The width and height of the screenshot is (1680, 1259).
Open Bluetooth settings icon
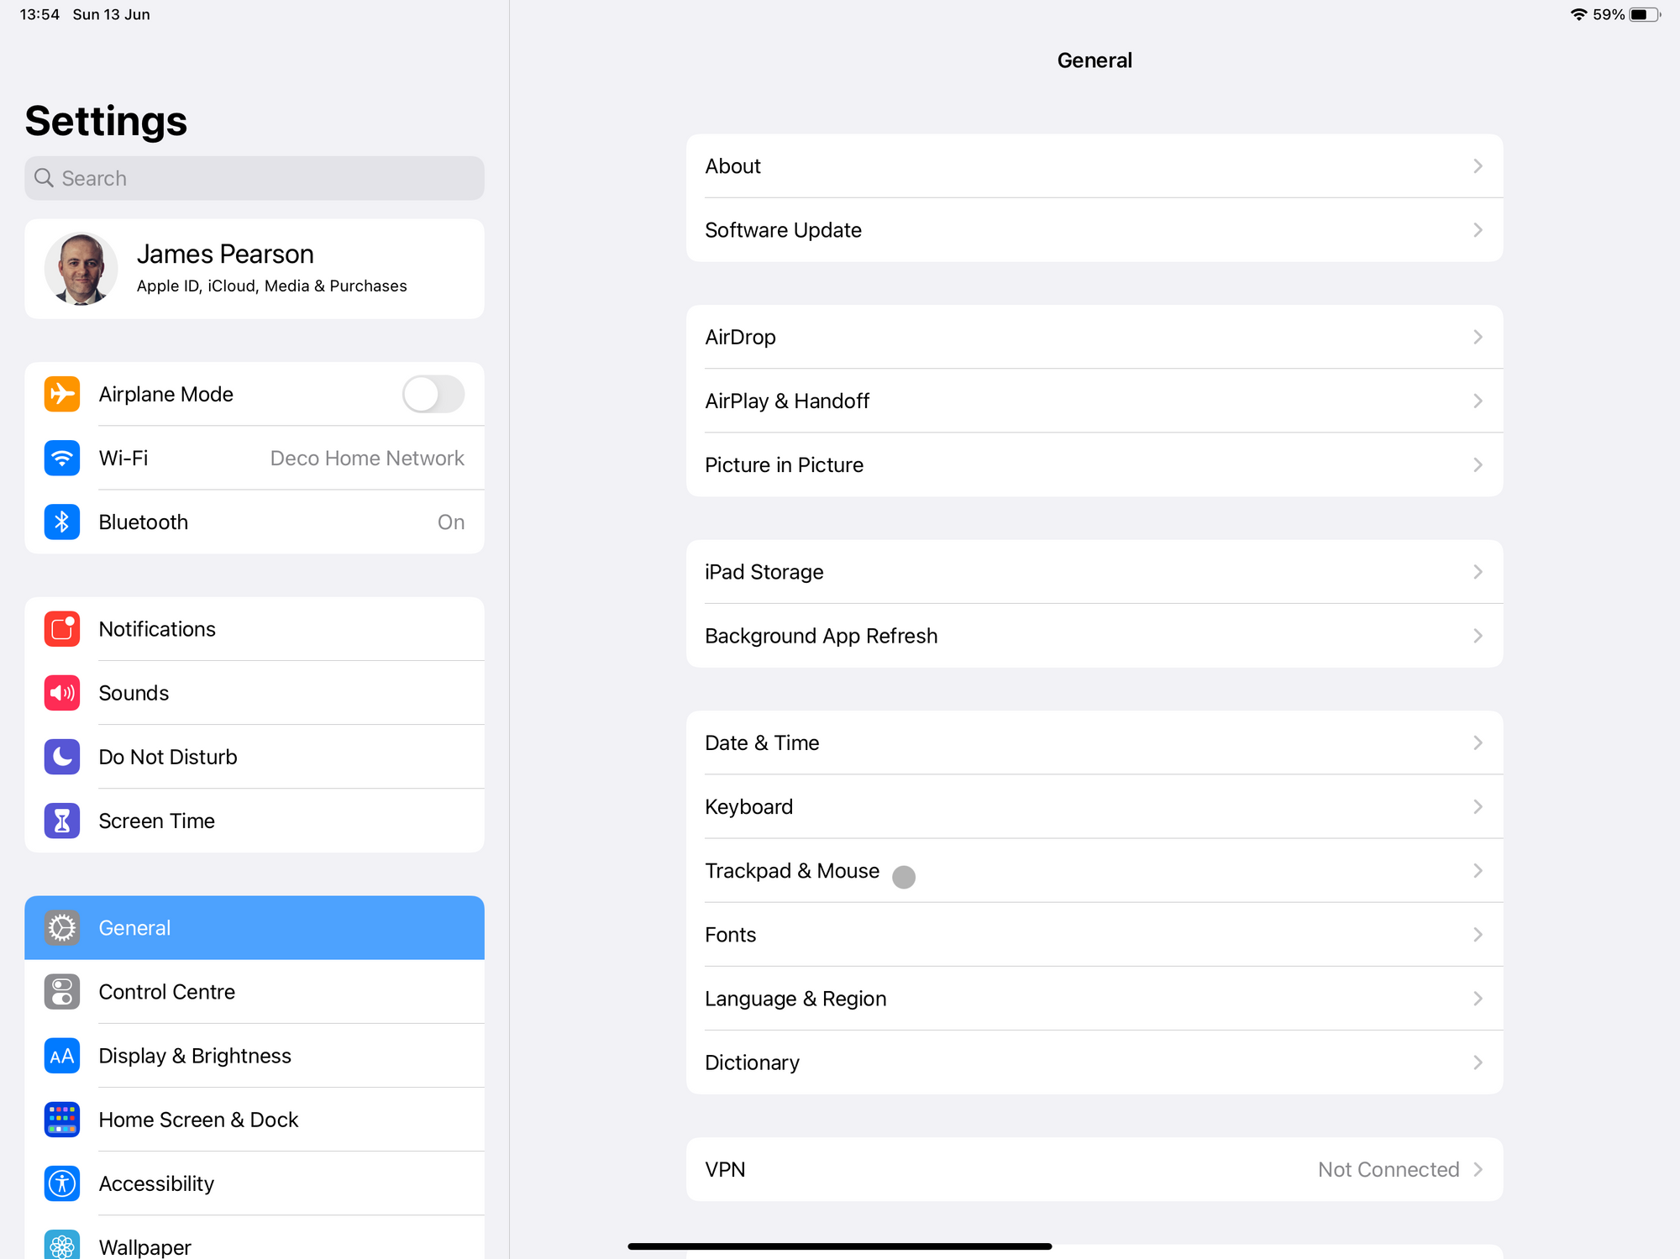coord(60,522)
